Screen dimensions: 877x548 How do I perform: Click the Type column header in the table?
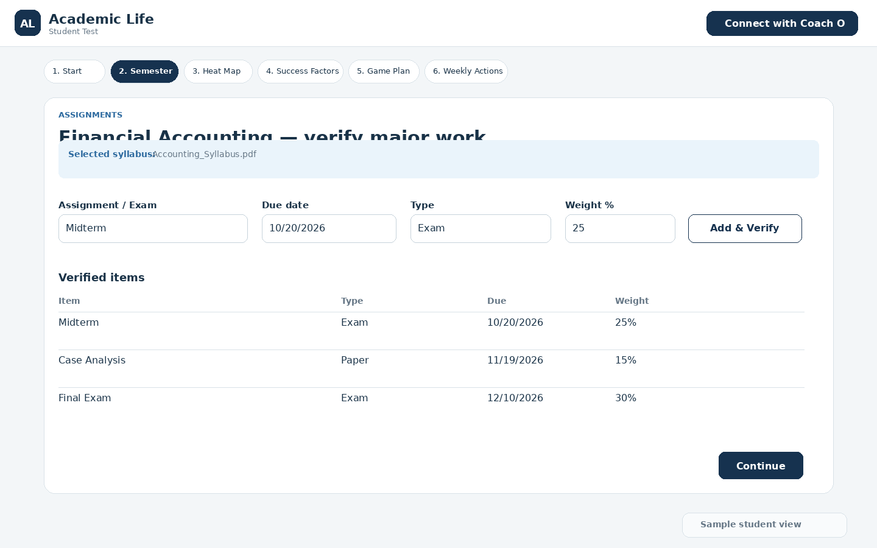[352, 301]
